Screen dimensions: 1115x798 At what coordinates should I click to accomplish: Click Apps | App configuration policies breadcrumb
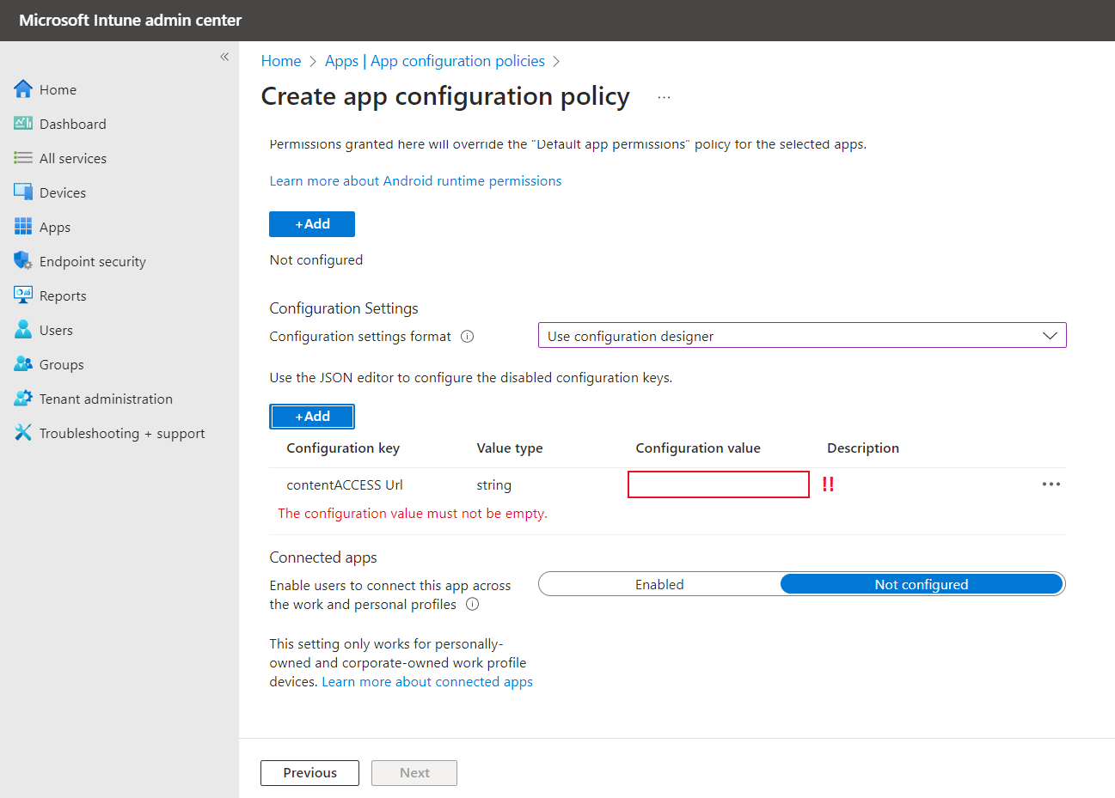(434, 61)
